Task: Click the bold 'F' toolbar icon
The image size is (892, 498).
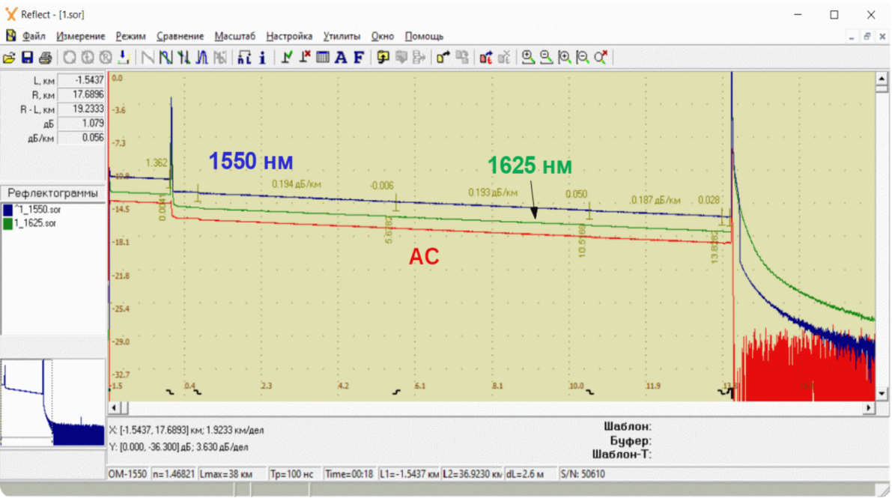Action: point(359,58)
